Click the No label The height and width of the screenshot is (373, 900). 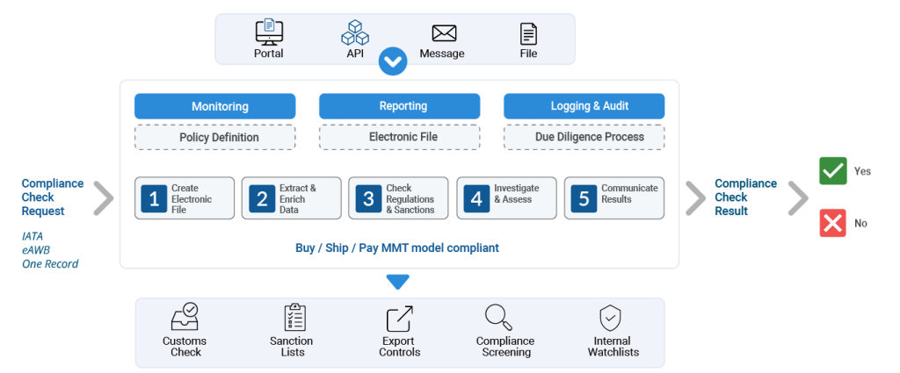pyautogui.click(x=860, y=224)
